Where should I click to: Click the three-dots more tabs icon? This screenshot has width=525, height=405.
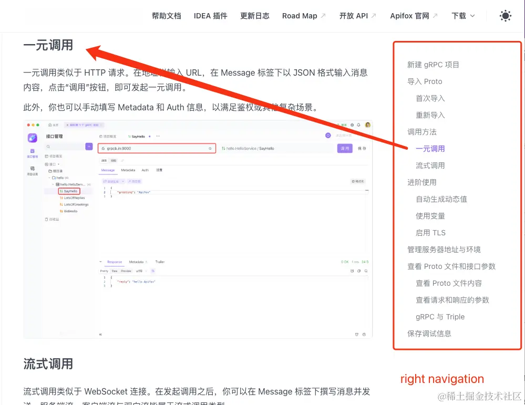(x=158, y=136)
